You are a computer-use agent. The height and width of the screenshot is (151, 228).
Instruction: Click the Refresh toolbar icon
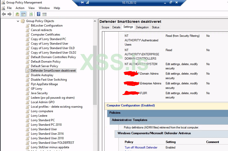tap(31, 14)
